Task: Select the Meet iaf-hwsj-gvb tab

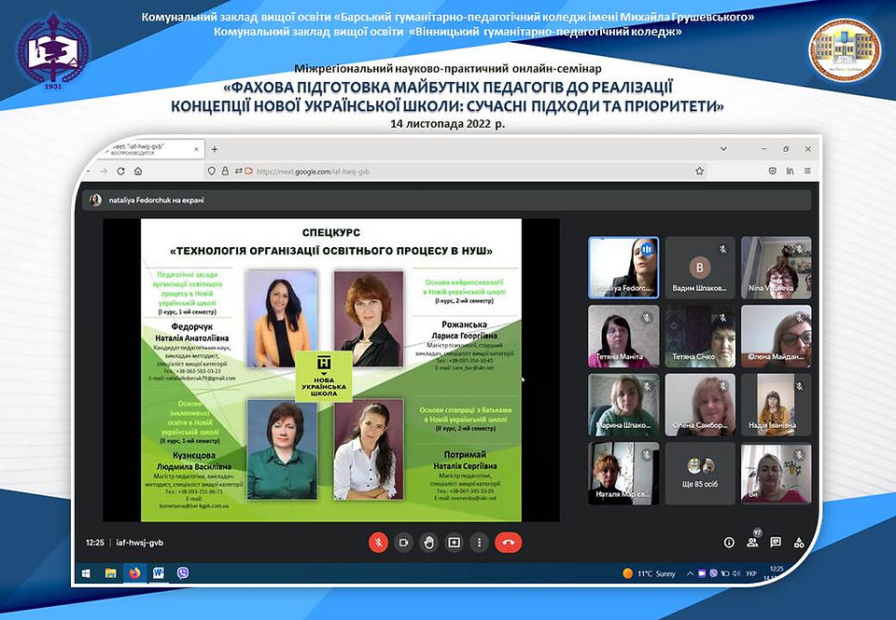Action: tap(149, 149)
